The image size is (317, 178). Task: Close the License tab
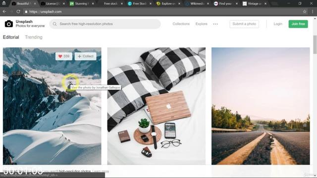pyautogui.click(x=64, y=3)
